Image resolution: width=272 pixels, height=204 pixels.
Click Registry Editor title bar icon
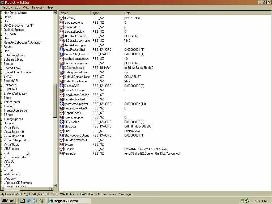click(x=2, y=2)
